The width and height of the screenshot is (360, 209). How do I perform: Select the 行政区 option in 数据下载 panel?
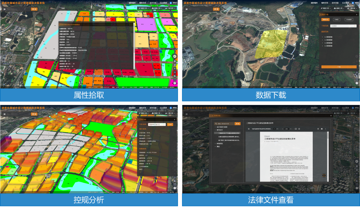click(x=337, y=20)
